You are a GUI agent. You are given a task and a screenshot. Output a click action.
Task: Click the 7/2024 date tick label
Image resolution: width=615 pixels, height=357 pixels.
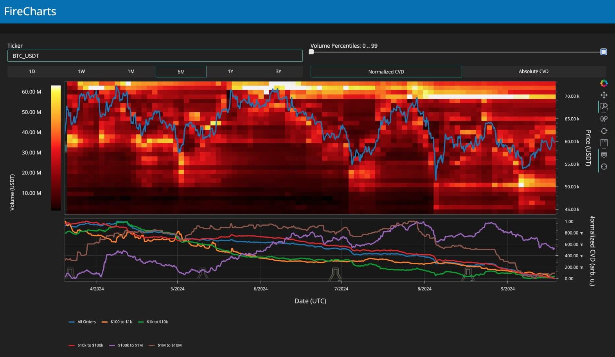coord(341,289)
